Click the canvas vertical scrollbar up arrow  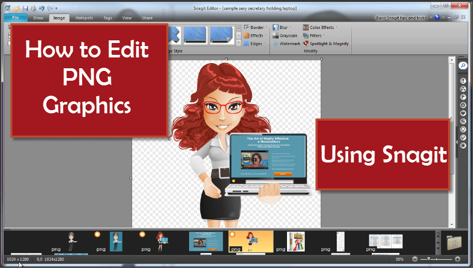pos(452,59)
